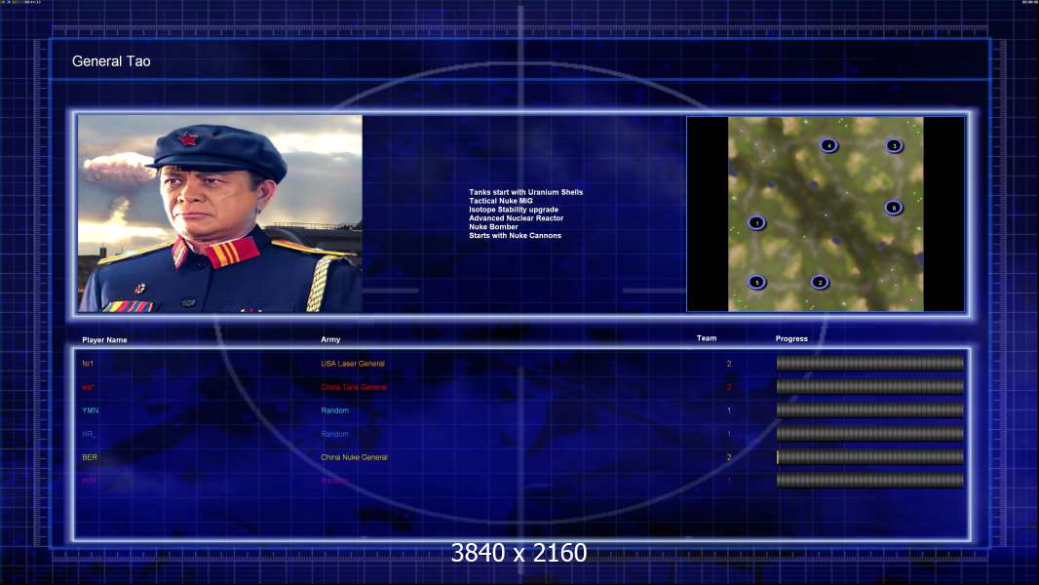The image size is (1039, 585).
Task: Click start position marker 5 on map
Action: pyautogui.click(x=756, y=282)
